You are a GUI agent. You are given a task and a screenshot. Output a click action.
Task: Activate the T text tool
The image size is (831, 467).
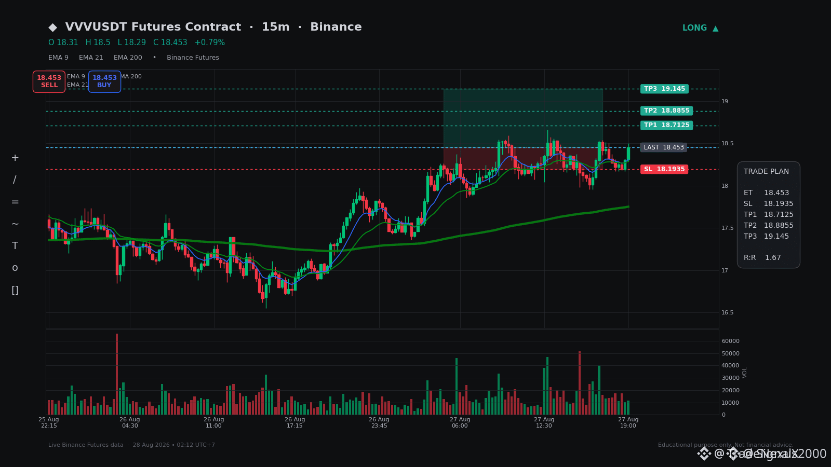15,246
